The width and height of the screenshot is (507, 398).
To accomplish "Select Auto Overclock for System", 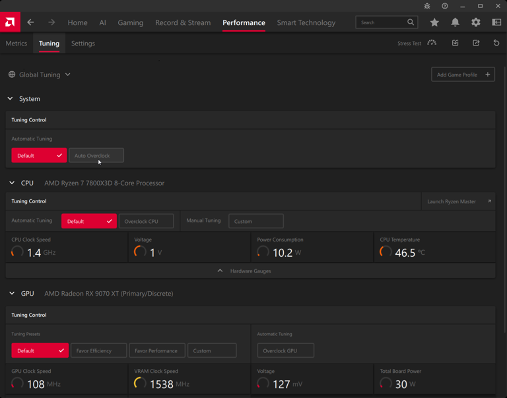I will click(96, 155).
